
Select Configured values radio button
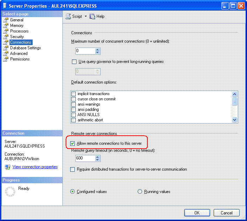tap(73, 192)
